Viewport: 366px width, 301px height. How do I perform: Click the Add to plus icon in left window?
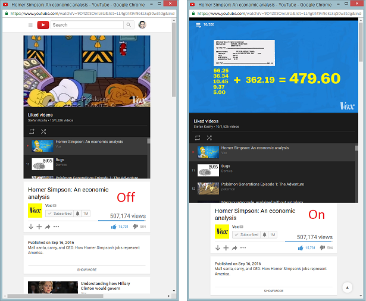tap(39, 227)
